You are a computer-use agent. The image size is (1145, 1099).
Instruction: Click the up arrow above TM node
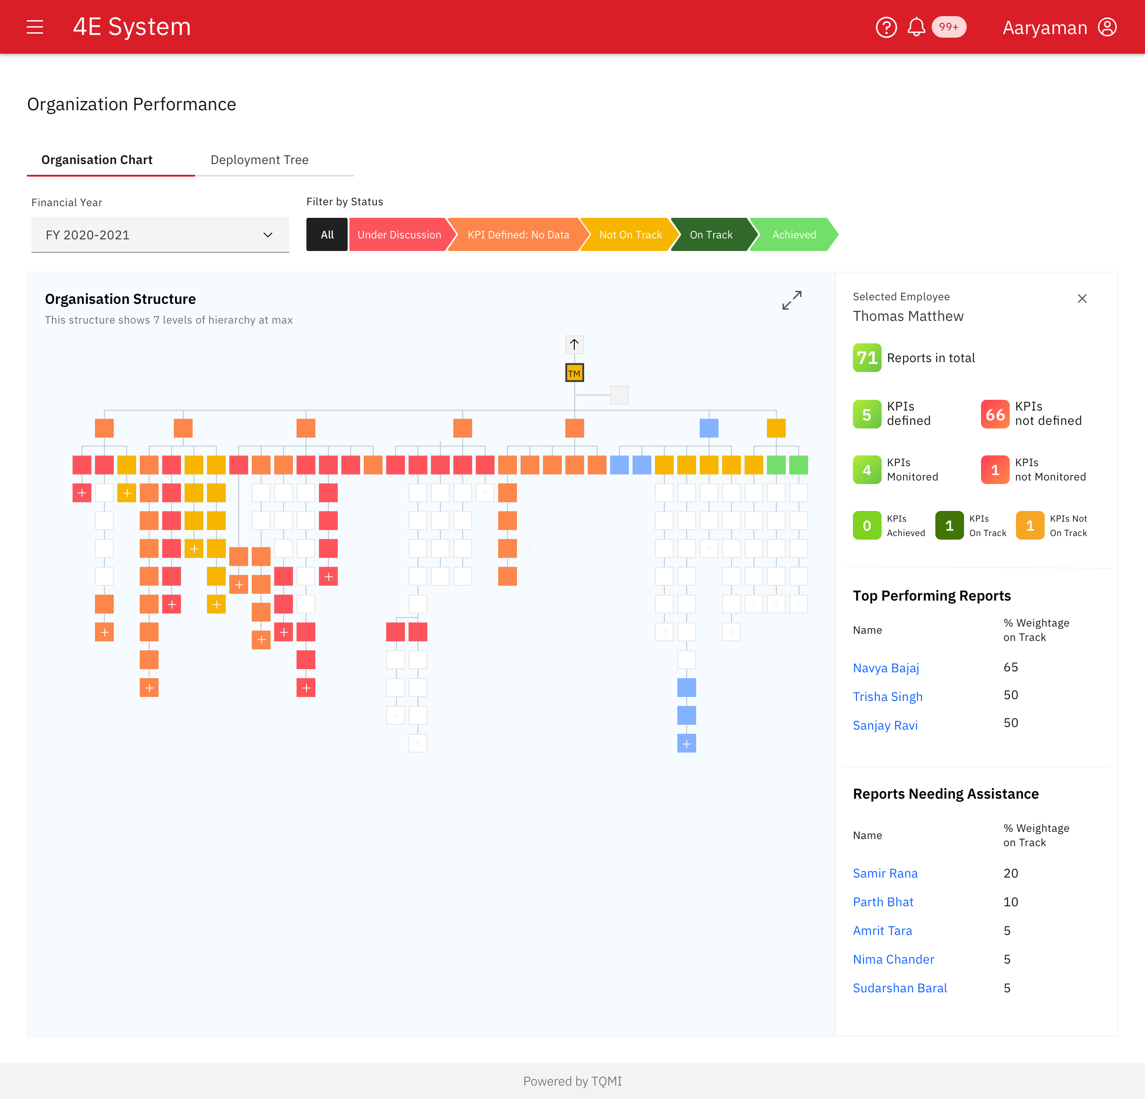point(574,344)
